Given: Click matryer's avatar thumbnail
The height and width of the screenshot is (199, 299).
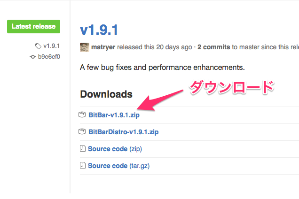Looking at the screenshot, I should pyautogui.click(x=85, y=47).
